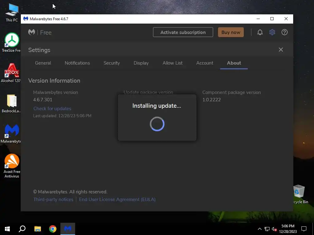
Task: Open Malwarebytes desktop shortcut
Action: 11,134
